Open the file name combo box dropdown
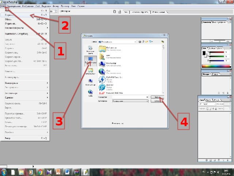Screen dimensions: 234x176 147,97
